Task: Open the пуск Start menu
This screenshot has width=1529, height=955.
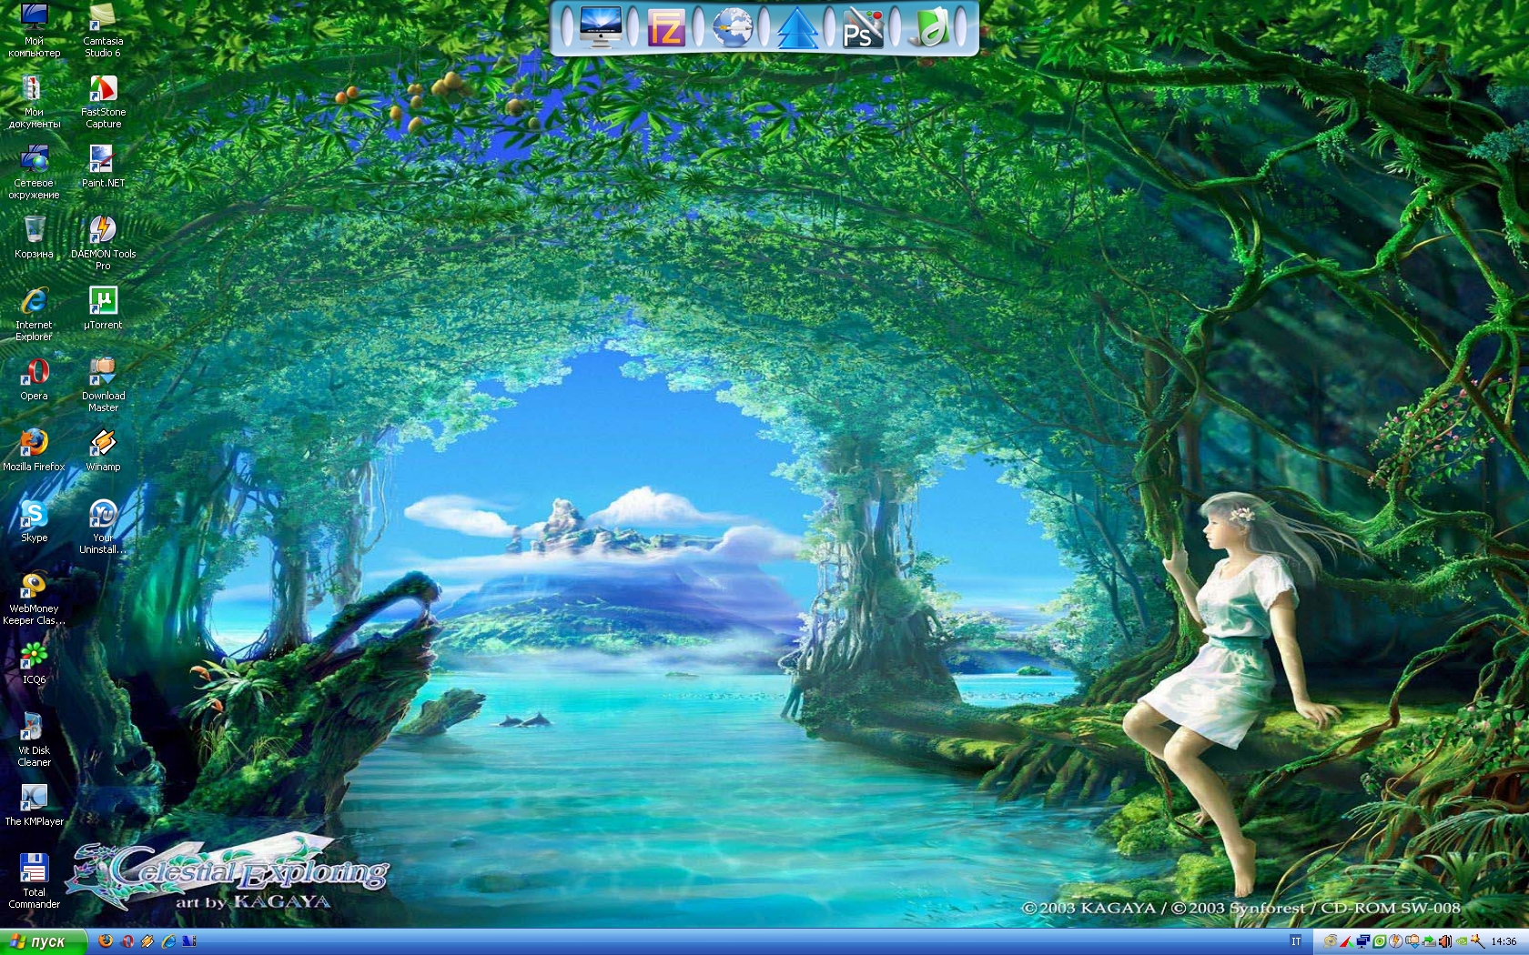Action: tap(42, 941)
